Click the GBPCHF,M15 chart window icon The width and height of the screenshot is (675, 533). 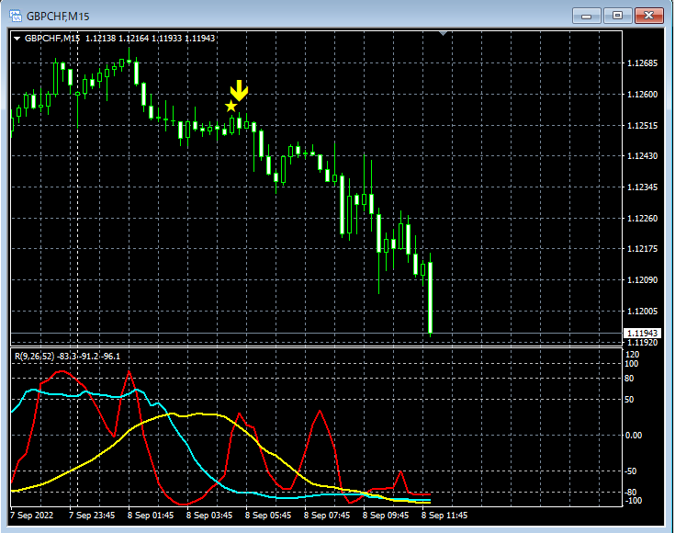coord(16,16)
